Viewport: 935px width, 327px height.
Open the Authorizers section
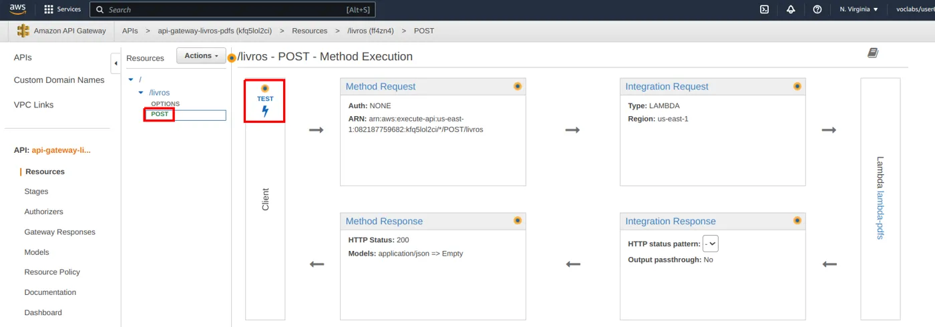(43, 212)
